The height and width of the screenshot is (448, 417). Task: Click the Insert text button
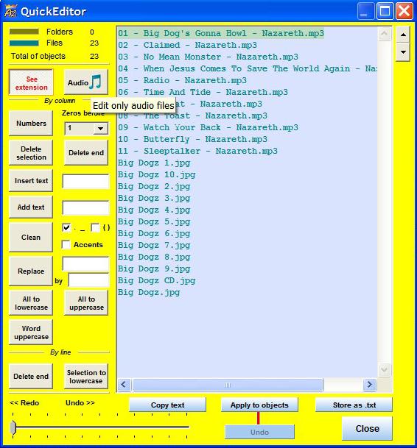pyautogui.click(x=31, y=180)
